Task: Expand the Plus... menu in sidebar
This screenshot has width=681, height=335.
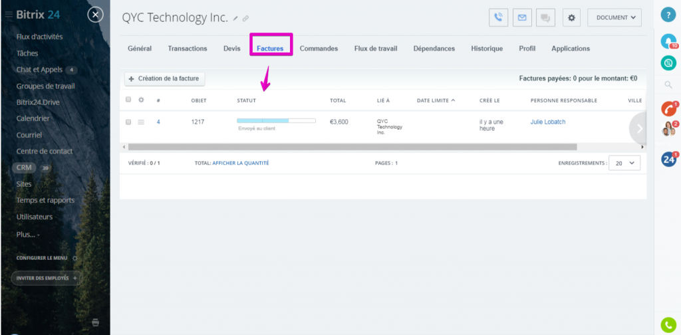Action: pyautogui.click(x=28, y=235)
